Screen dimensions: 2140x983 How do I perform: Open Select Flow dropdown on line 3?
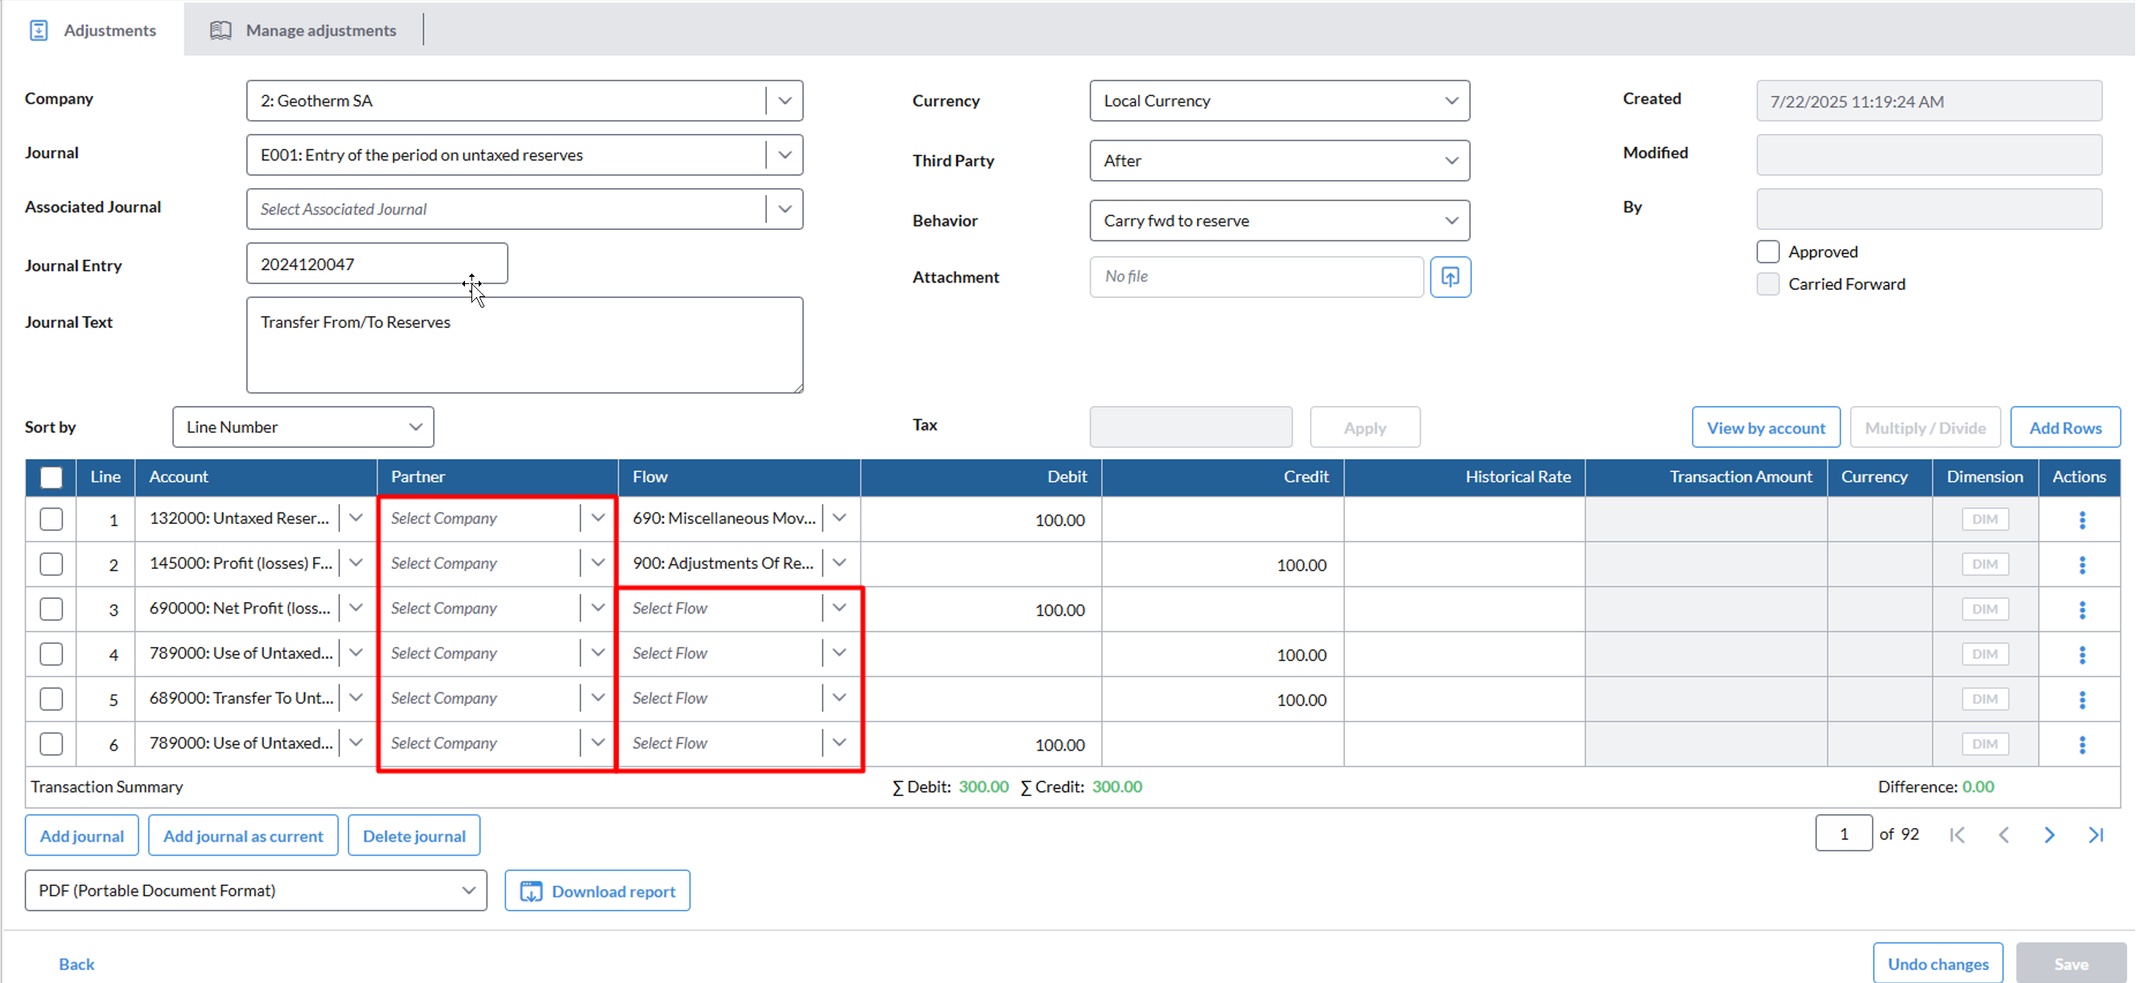coord(839,609)
